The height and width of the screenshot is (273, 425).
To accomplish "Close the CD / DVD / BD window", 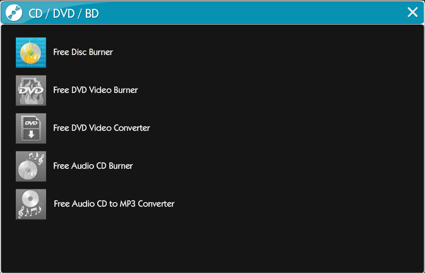I will 412,12.
